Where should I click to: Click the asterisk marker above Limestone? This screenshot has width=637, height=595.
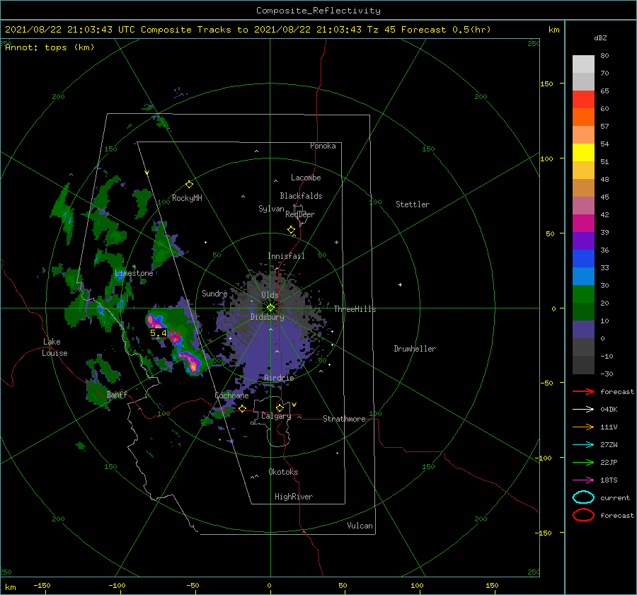tap(134, 267)
